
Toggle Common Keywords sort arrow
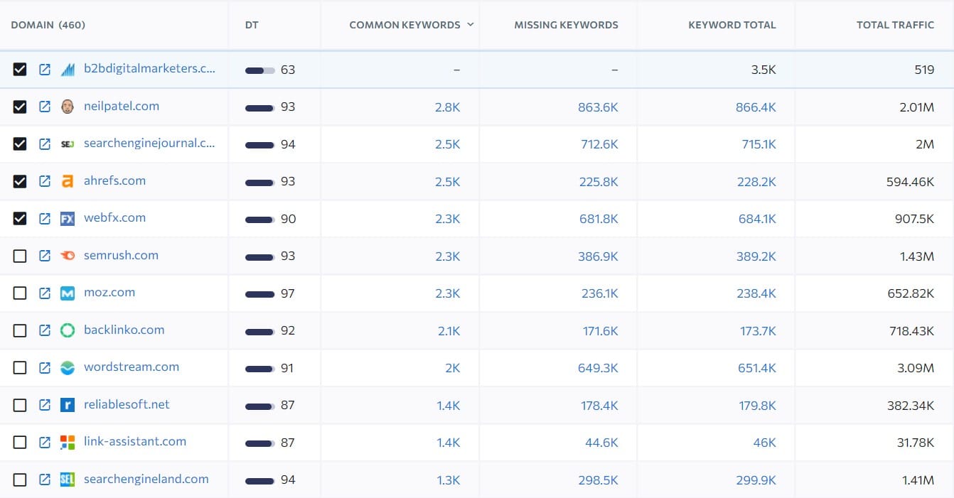(x=470, y=25)
